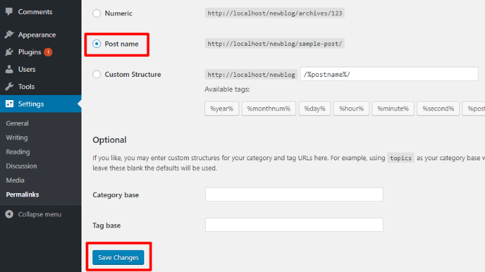This screenshot has height=272, width=485.
Task: Open the Discussion settings submenu item
Action: pyautogui.click(x=21, y=166)
